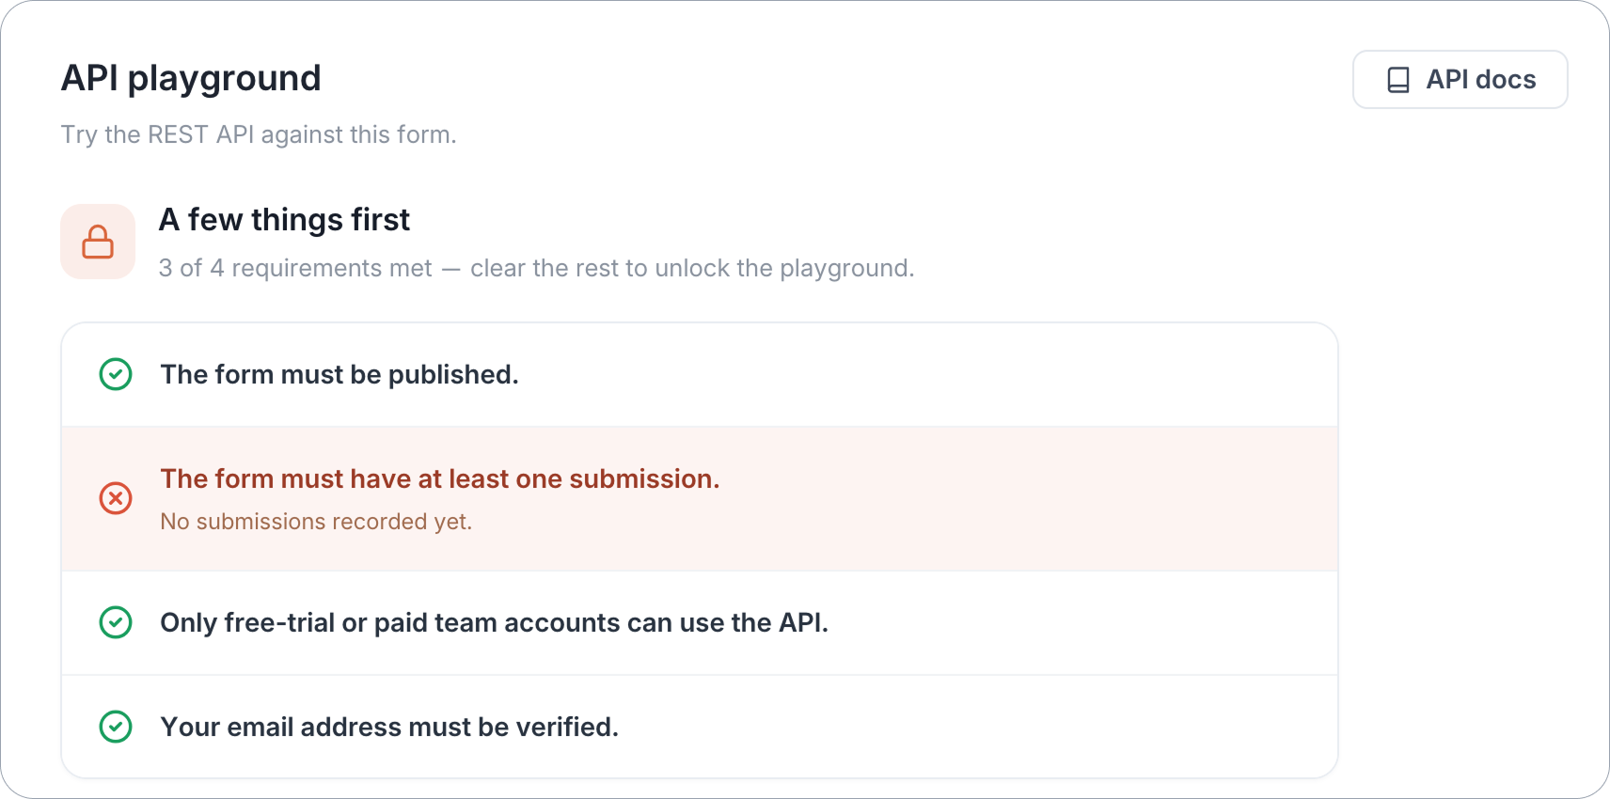
Task: Click green check next to published requirement
Action: [116, 374]
